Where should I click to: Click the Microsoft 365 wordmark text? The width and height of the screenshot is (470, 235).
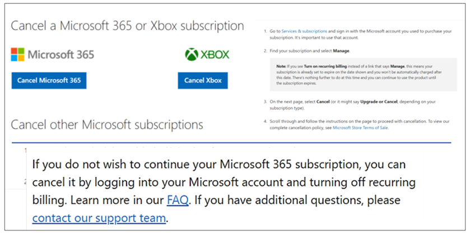click(61, 55)
